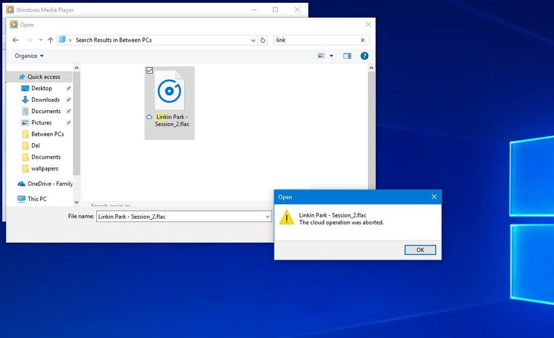Toggle the preview pane icon

click(x=348, y=55)
